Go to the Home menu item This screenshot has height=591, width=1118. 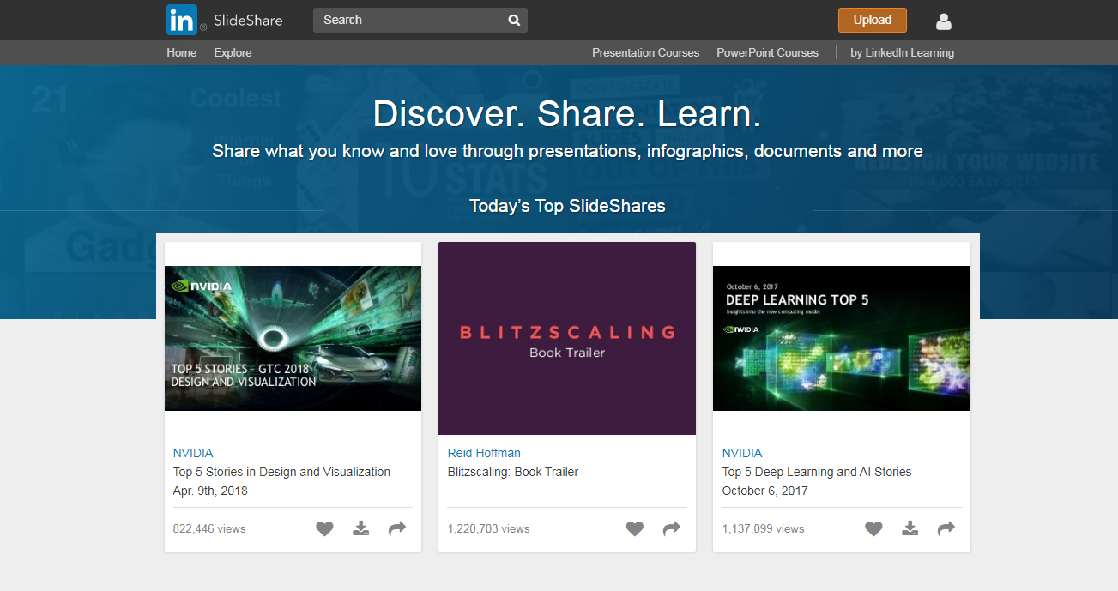point(182,52)
